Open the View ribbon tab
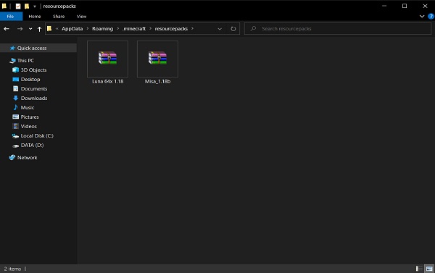Viewport: 435px width, 273px height. (81, 17)
